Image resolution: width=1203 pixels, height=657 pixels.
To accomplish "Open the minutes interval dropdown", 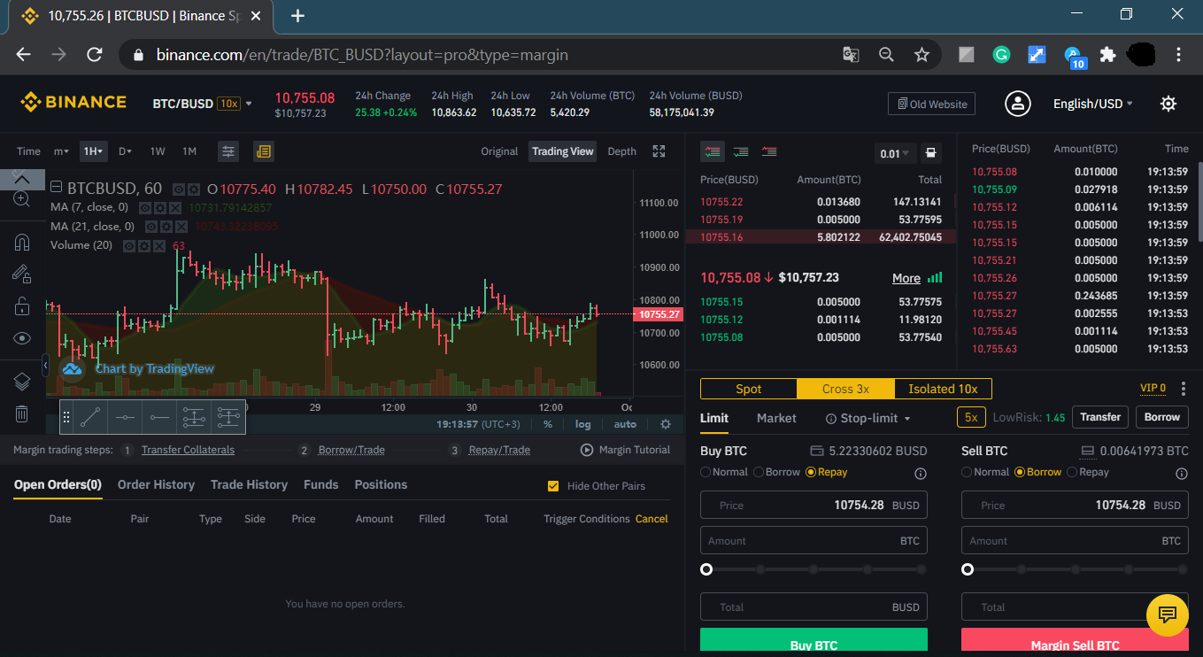I will click(61, 151).
